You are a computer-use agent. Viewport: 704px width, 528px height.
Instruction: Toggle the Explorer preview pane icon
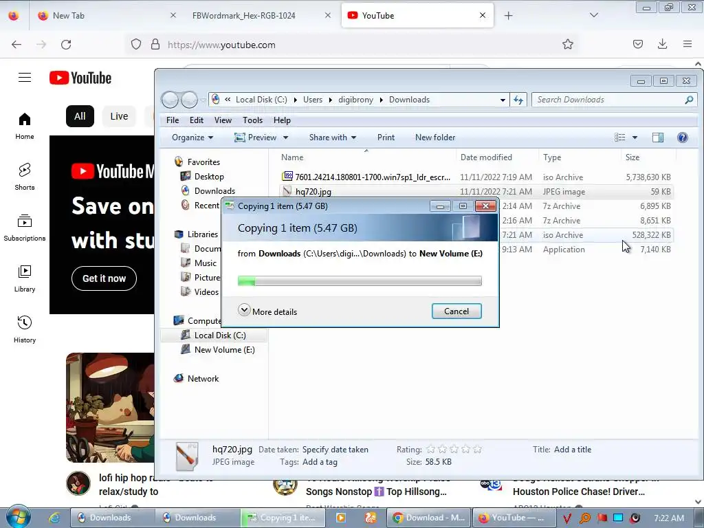point(658,137)
